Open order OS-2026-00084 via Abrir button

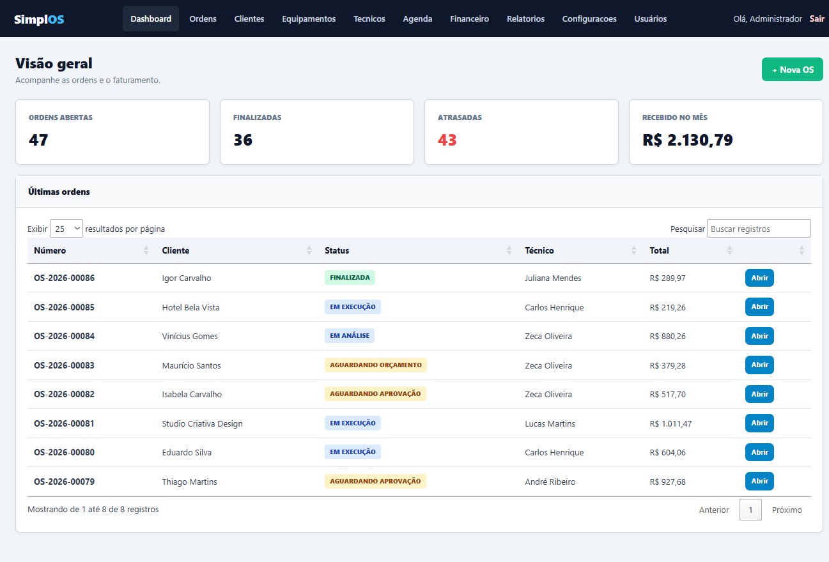click(759, 336)
